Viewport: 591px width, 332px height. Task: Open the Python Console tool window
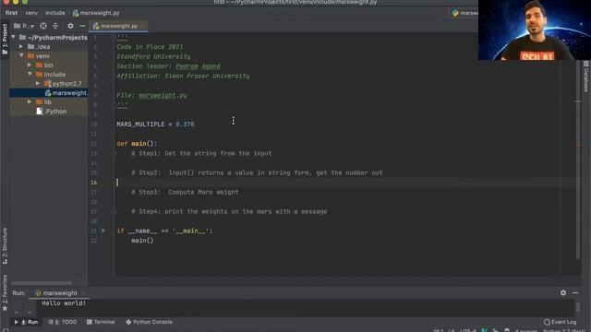pos(150,322)
